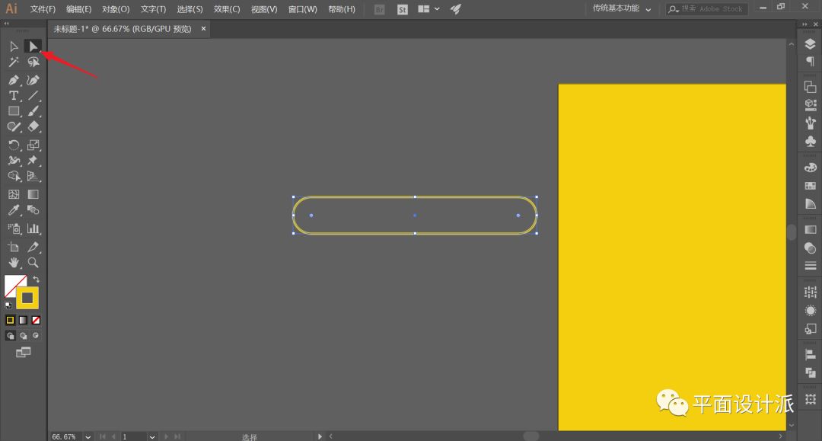
Task: Open the 文件(F) menu
Action: pyautogui.click(x=43, y=9)
